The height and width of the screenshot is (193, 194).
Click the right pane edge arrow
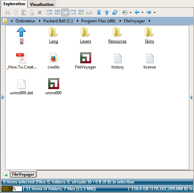pos(191,97)
